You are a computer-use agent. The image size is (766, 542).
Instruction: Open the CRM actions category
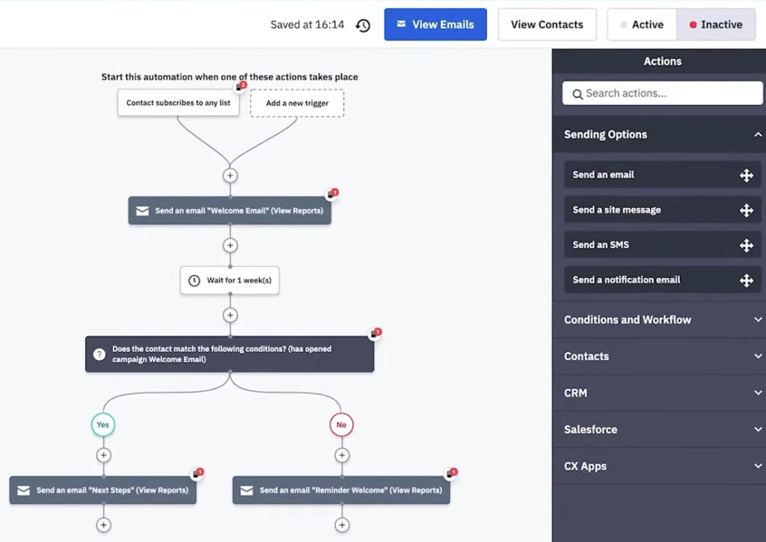[662, 393]
